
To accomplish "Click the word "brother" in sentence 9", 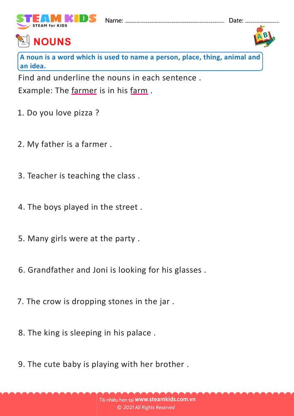I will [169, 364].
